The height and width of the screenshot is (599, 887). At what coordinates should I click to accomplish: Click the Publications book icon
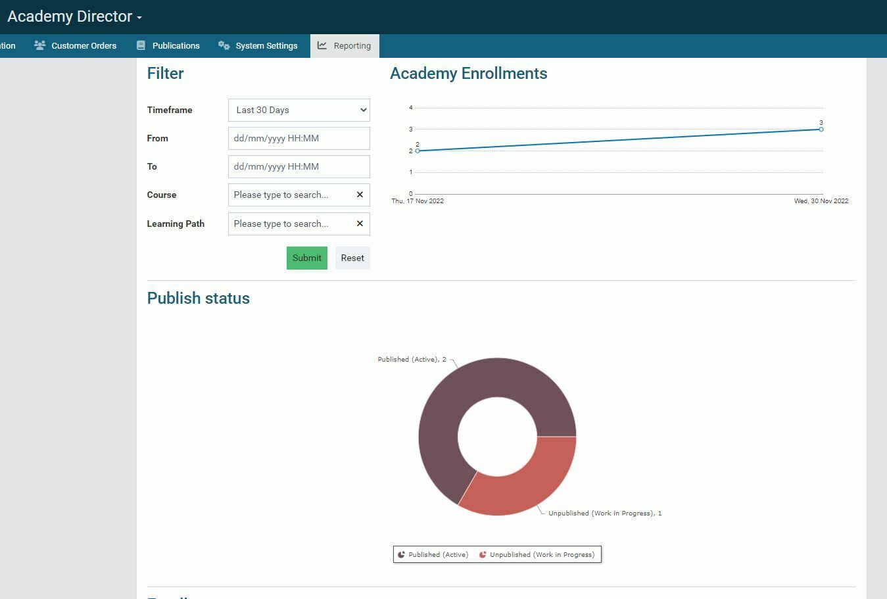pyautogui.click(x=141, y=45)
